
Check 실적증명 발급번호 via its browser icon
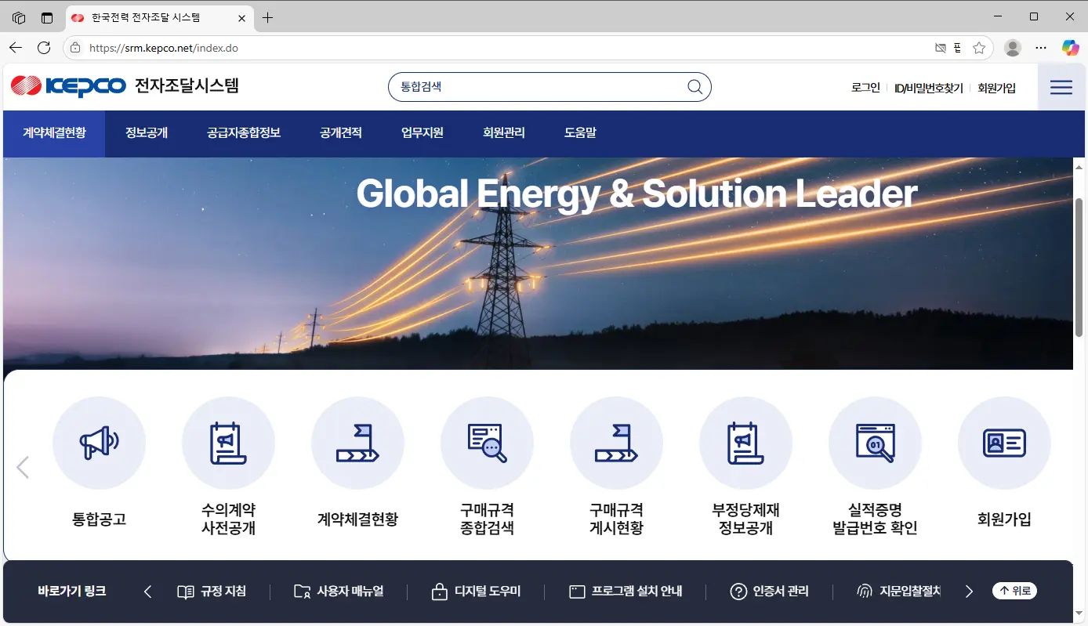876,442
